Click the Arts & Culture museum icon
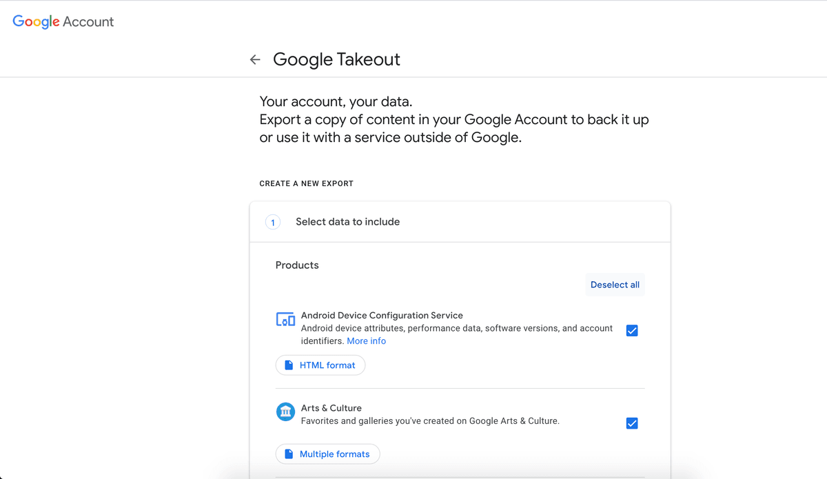827x479 pixels. click(x=285, y=411)
